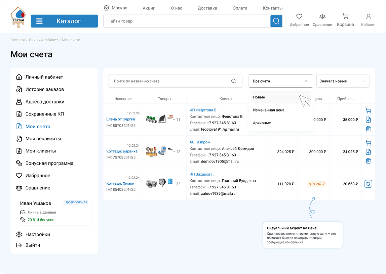
Task: Select Новые in the dropdown list
Action: [x=281, y=97]
